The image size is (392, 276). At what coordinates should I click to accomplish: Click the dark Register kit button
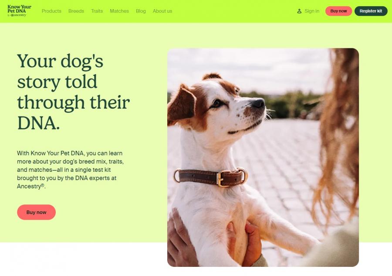pyautogui.click(x=371, y=11)
